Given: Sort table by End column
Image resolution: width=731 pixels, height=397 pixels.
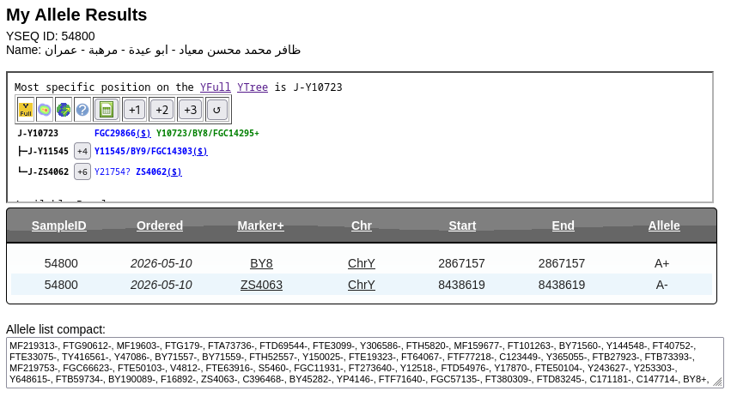Looking at the screenshot, I should point(563,226).
